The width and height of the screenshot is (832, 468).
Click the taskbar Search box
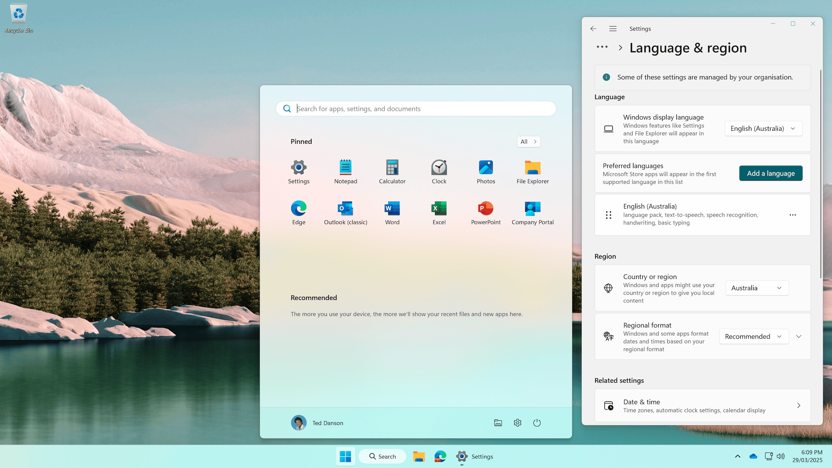[x=382, y=456]
